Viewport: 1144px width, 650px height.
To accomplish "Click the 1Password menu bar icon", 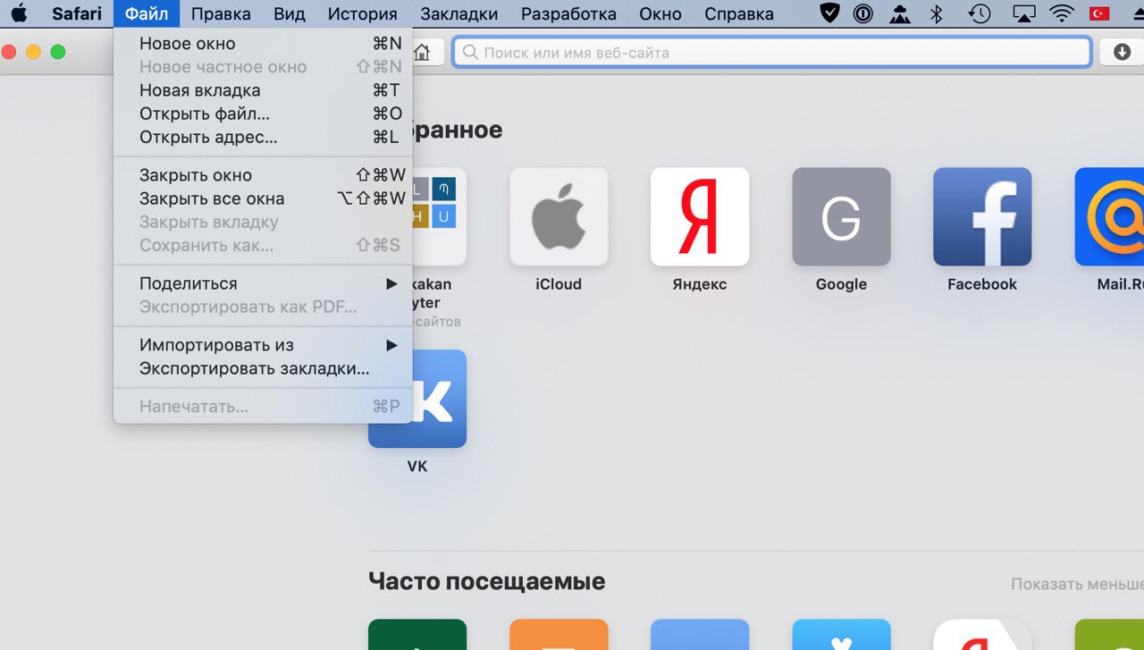I will tap(862, 13).
